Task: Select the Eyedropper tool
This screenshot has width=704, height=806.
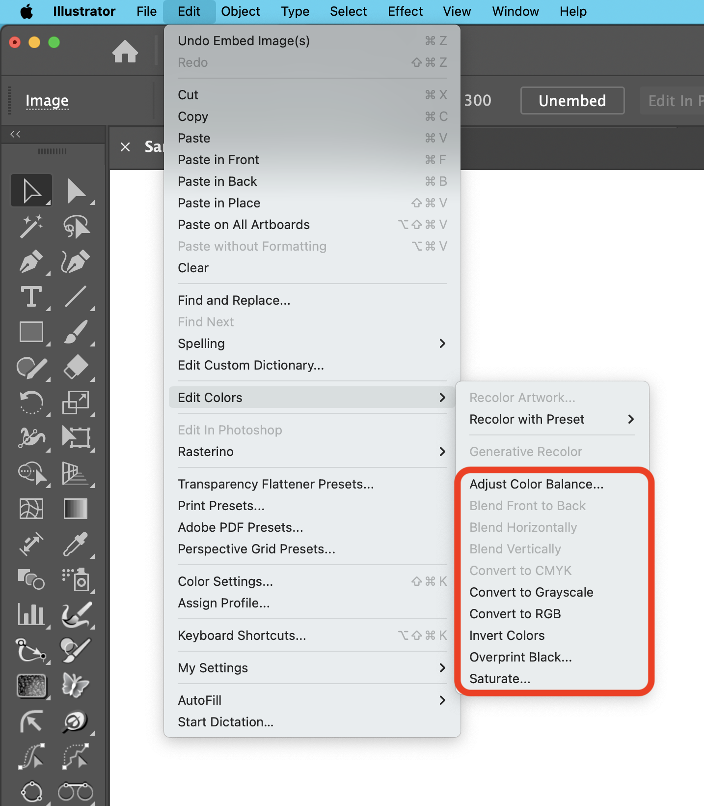Action: click(76, 544)
